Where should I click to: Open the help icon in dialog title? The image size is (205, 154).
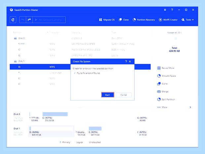click(x=126, y=61)
